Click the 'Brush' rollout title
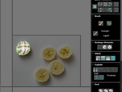Image resolution: width=122 pixels, height=92 pixels. coord(98,16)
